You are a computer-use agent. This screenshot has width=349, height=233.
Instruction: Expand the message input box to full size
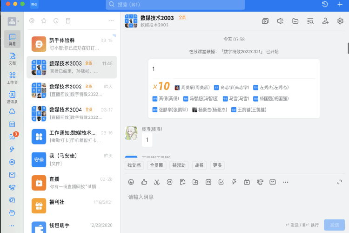[340, 182]
